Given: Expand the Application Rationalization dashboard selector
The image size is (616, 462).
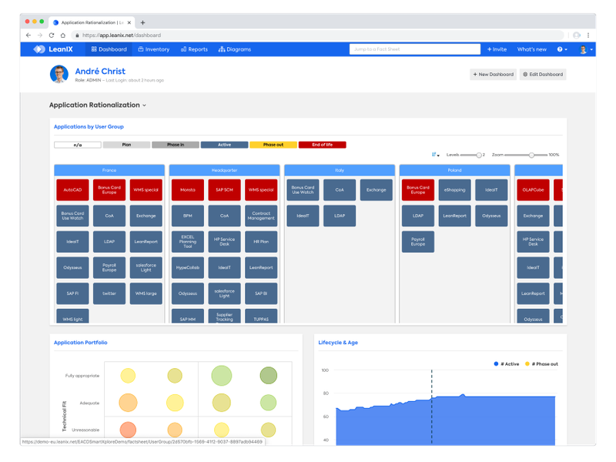Looking at the screenshot, I should click(98, 105).
